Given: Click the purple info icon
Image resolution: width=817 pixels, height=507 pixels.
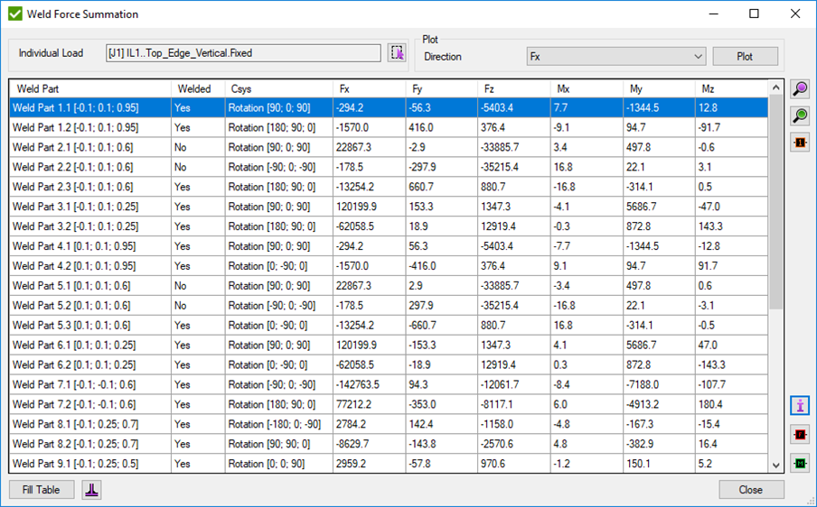Looking at the screenshot, I should click(801, 405).
